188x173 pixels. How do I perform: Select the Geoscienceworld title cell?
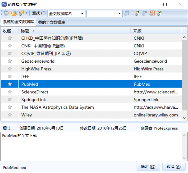(x=75, y=61)
